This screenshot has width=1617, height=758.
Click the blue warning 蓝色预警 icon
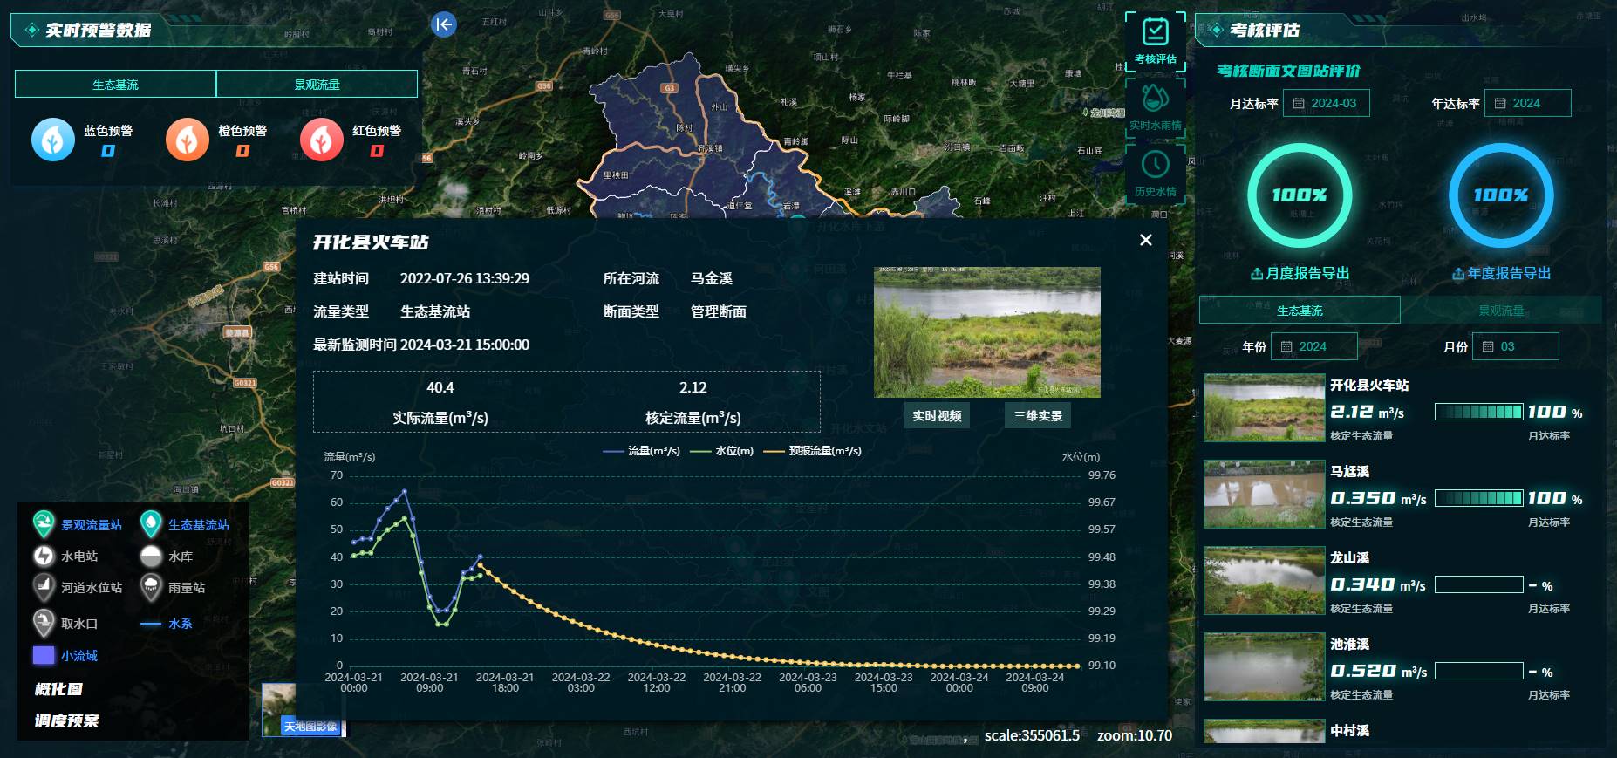pyautogui.click(x=53, y=140)
